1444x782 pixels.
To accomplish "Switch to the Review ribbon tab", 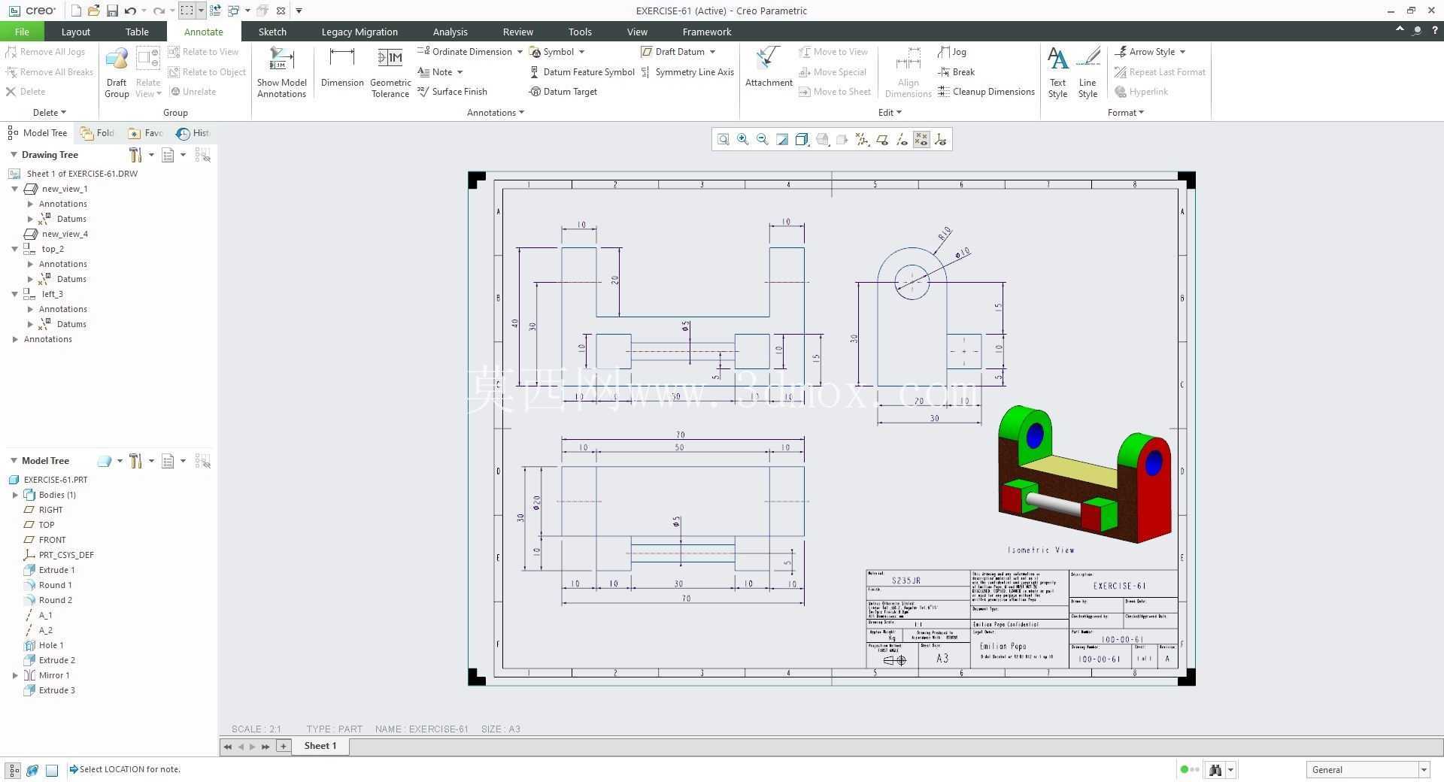I will click(517, 32).
